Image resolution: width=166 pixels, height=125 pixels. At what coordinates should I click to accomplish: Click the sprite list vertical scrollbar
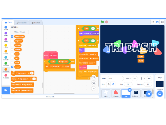(x=152, y=92)
